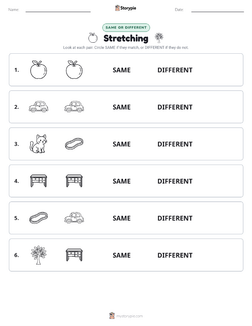Click the cat picture in row 3
Screen dimensions: 252x326
[38, 144]
